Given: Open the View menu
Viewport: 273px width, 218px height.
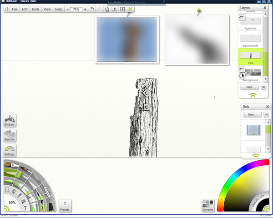Looking at the screenshot, I should (x=47, y=9).
